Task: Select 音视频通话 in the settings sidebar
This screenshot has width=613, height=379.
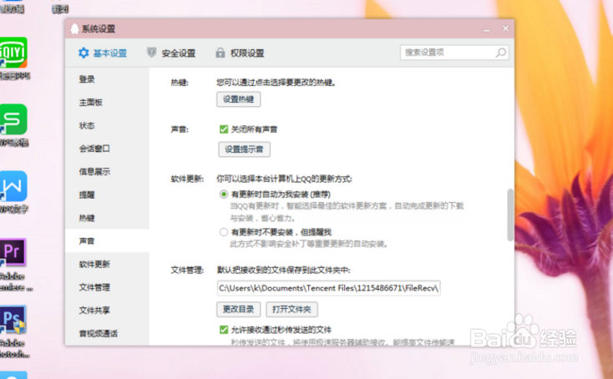Action: pyautogui.click(x=107, y=333)
